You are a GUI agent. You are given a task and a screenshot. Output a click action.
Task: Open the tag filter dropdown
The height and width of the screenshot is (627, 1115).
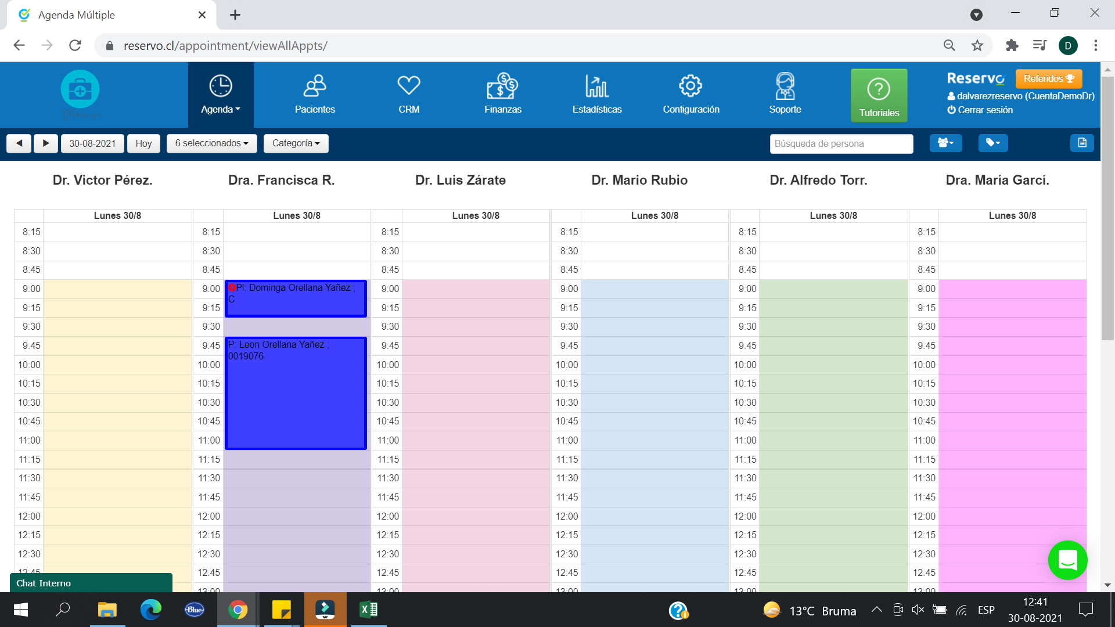click(x=992, y=143)
